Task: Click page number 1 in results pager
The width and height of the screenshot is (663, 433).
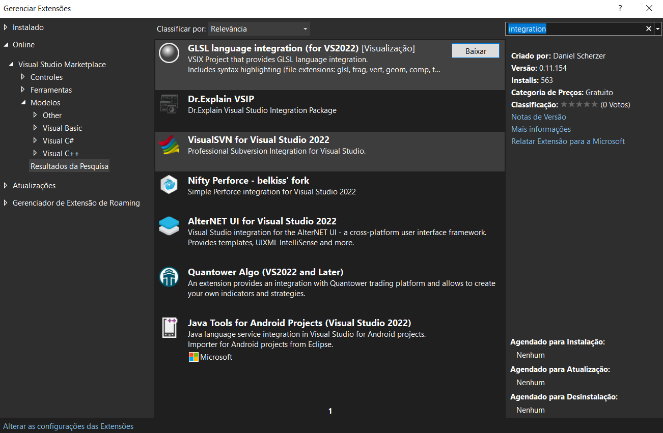Action: (330, 411)
